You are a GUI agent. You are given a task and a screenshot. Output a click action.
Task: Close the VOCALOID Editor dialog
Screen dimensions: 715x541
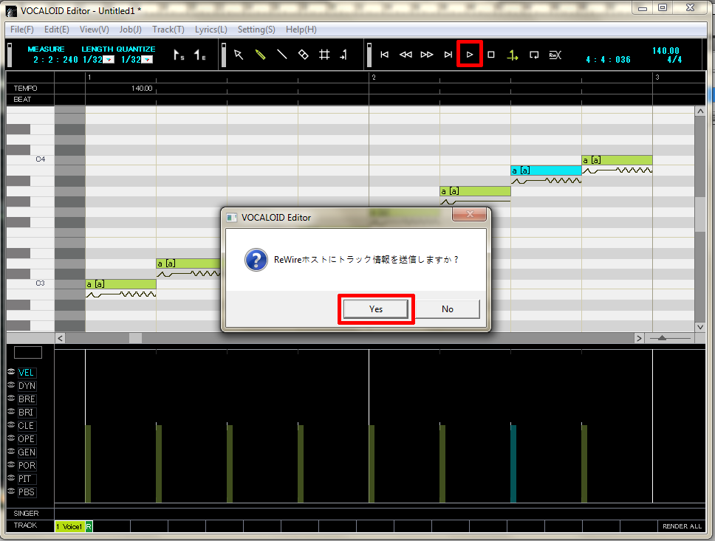[x=469, y=214]
